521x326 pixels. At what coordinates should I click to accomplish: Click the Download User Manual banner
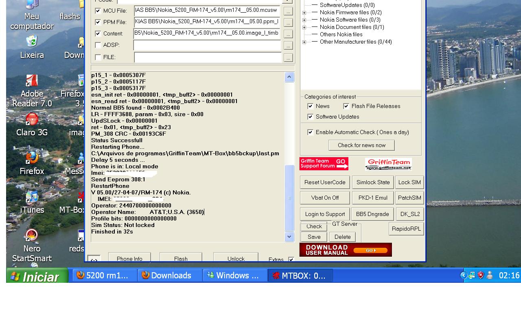point(346,250)
